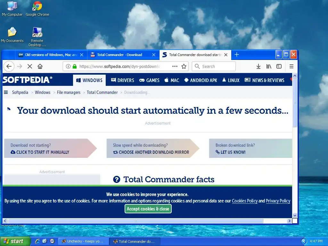The width and height of the screenshot is (328, 246).
Task: Click the 'Total Commander facts' heading
Action: click(x=169, y=179)
